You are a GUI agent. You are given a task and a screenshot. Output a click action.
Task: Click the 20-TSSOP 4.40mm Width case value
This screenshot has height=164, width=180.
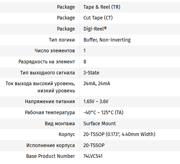[119, 134]
